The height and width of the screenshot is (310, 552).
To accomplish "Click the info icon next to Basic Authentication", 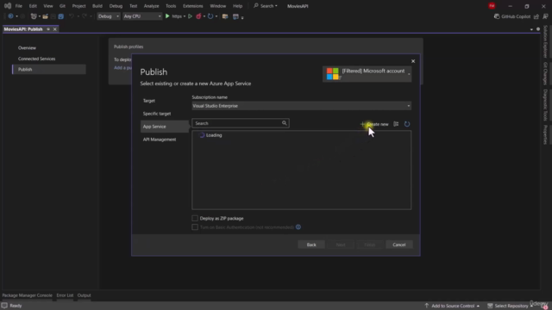I will 298,227.
